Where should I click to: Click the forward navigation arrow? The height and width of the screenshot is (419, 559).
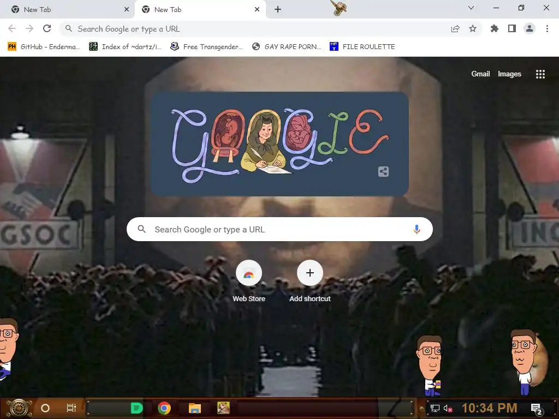coord(29,28)
